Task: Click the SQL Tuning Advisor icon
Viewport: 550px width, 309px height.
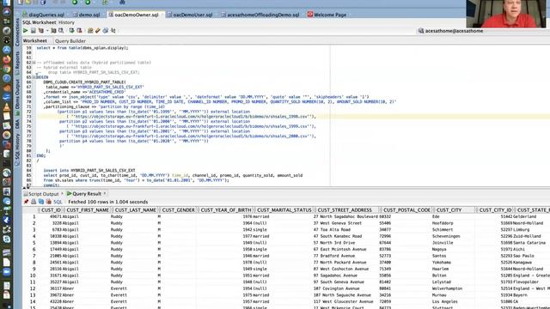Action: click(61, 31)
